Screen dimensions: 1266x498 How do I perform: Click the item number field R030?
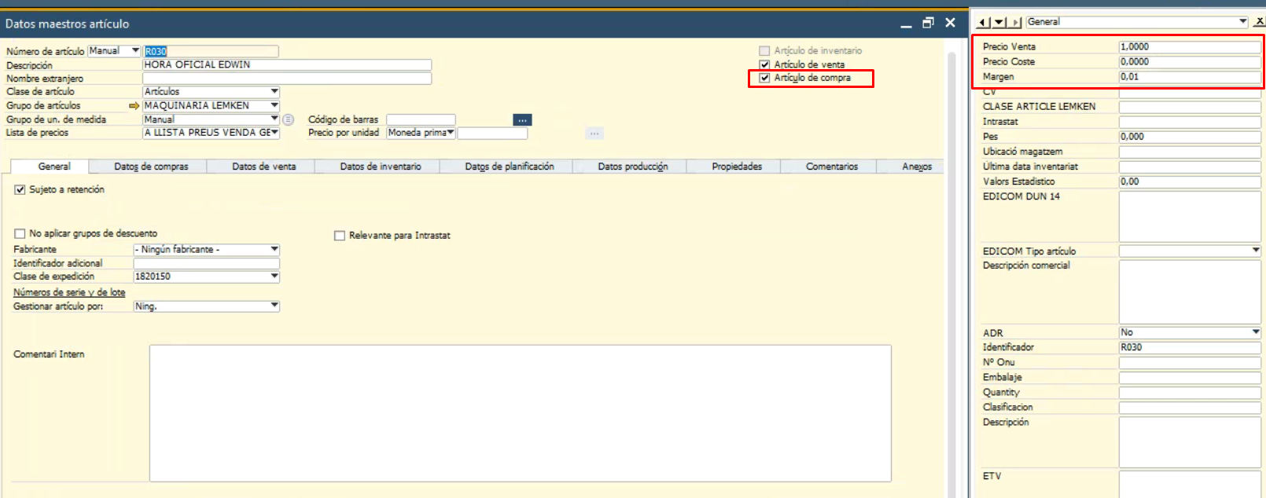coord(211,51)
